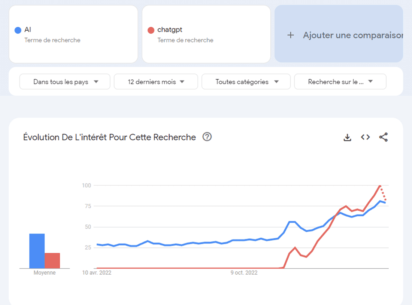Click the '50' y-axis value
The width and height of the screenshot is (412, 305).
[88, 227]
